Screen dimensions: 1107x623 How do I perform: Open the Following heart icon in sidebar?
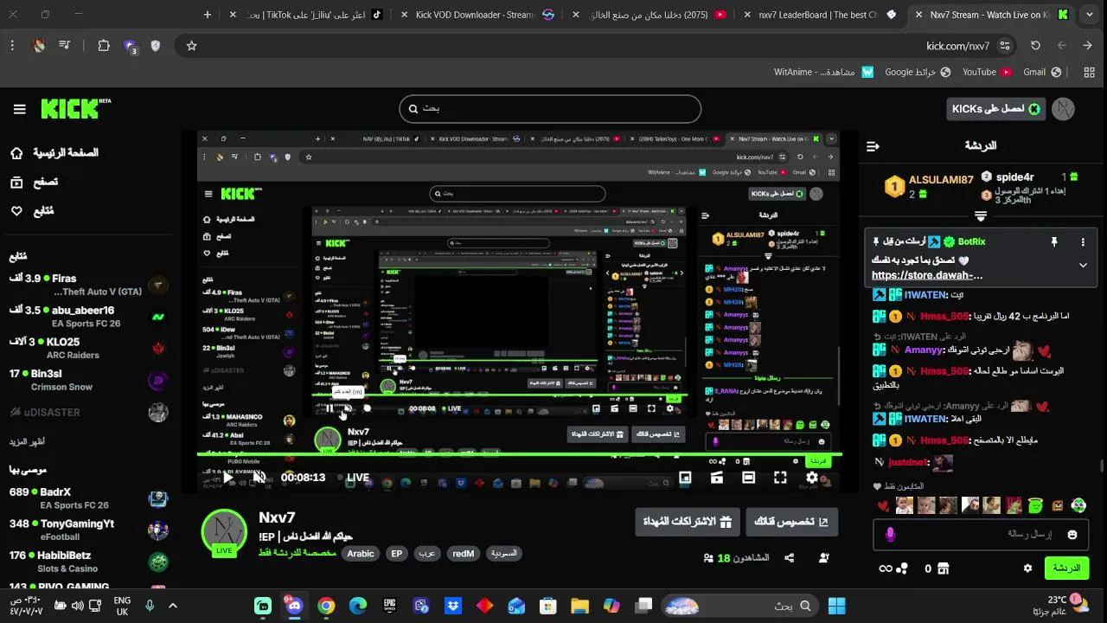(x=16, y=210)
